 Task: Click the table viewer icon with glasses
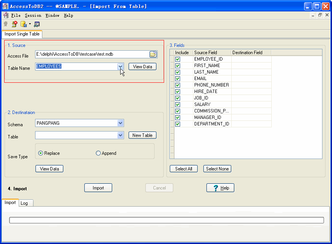[x=37, y=24]
